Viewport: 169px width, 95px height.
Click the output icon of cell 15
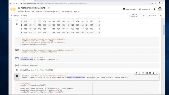[17, 70]
